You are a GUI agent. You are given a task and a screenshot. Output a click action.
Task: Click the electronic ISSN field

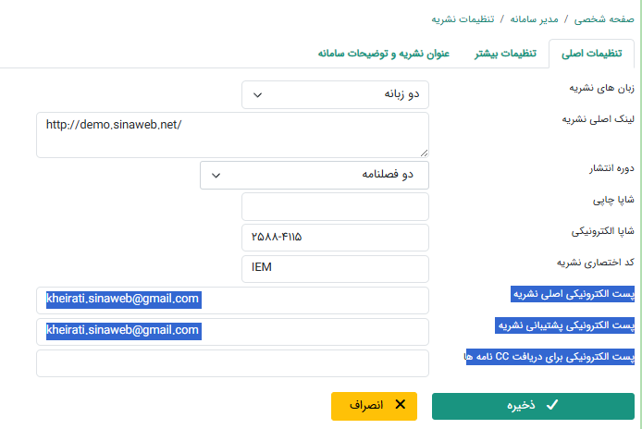[x=335, y=238]
